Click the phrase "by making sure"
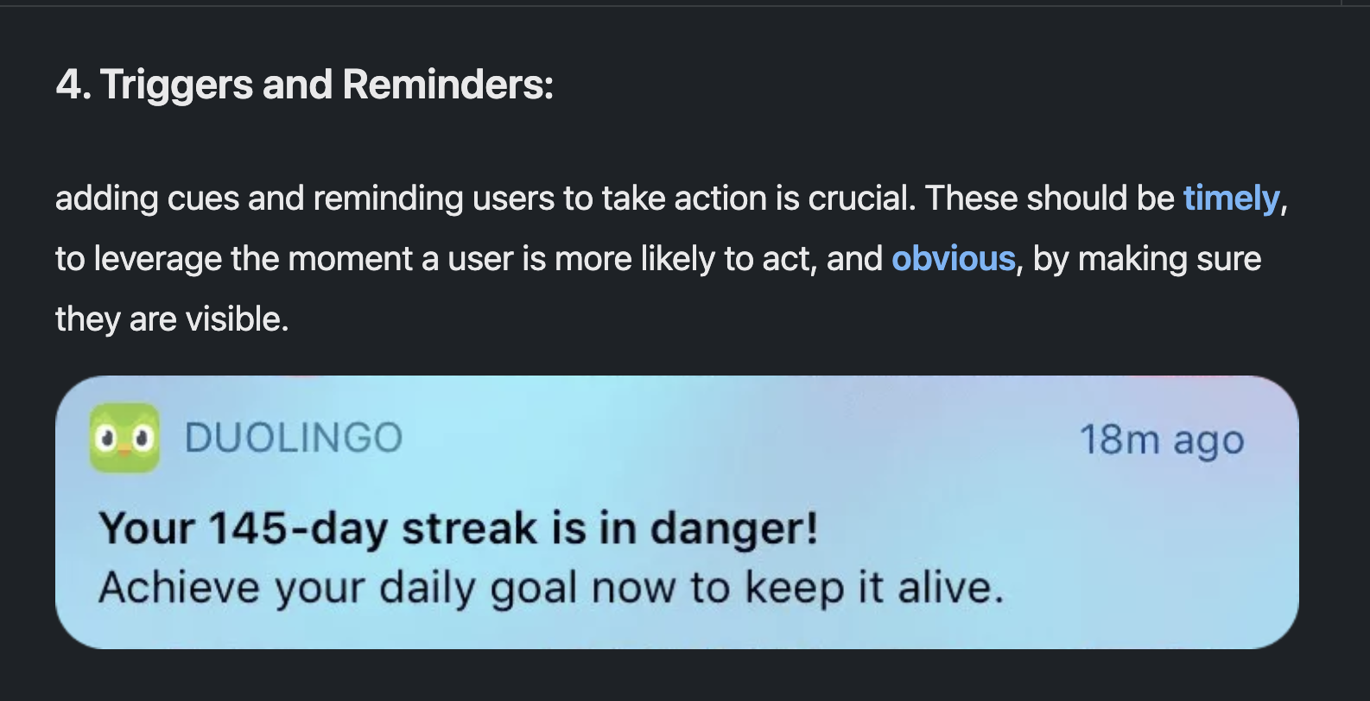Image resolution: width=1370 pixels, height=701 pixels. pyautogui.click(x=1146, y=259)
